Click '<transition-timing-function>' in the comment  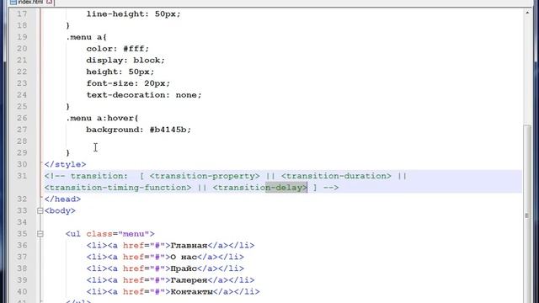coord(118,188)
